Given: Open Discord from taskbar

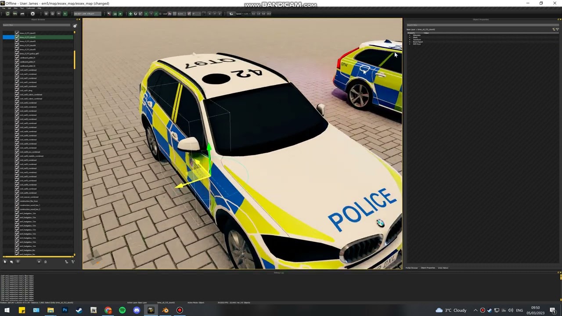Looking at the screenshot, I should point(137,310).
